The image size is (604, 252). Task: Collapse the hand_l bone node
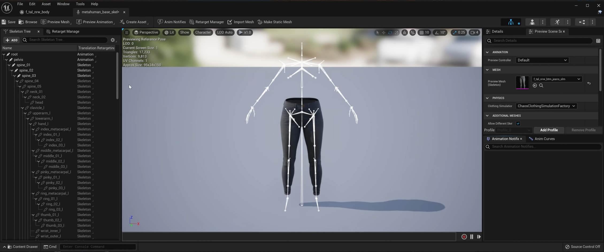tap(30, 124)
